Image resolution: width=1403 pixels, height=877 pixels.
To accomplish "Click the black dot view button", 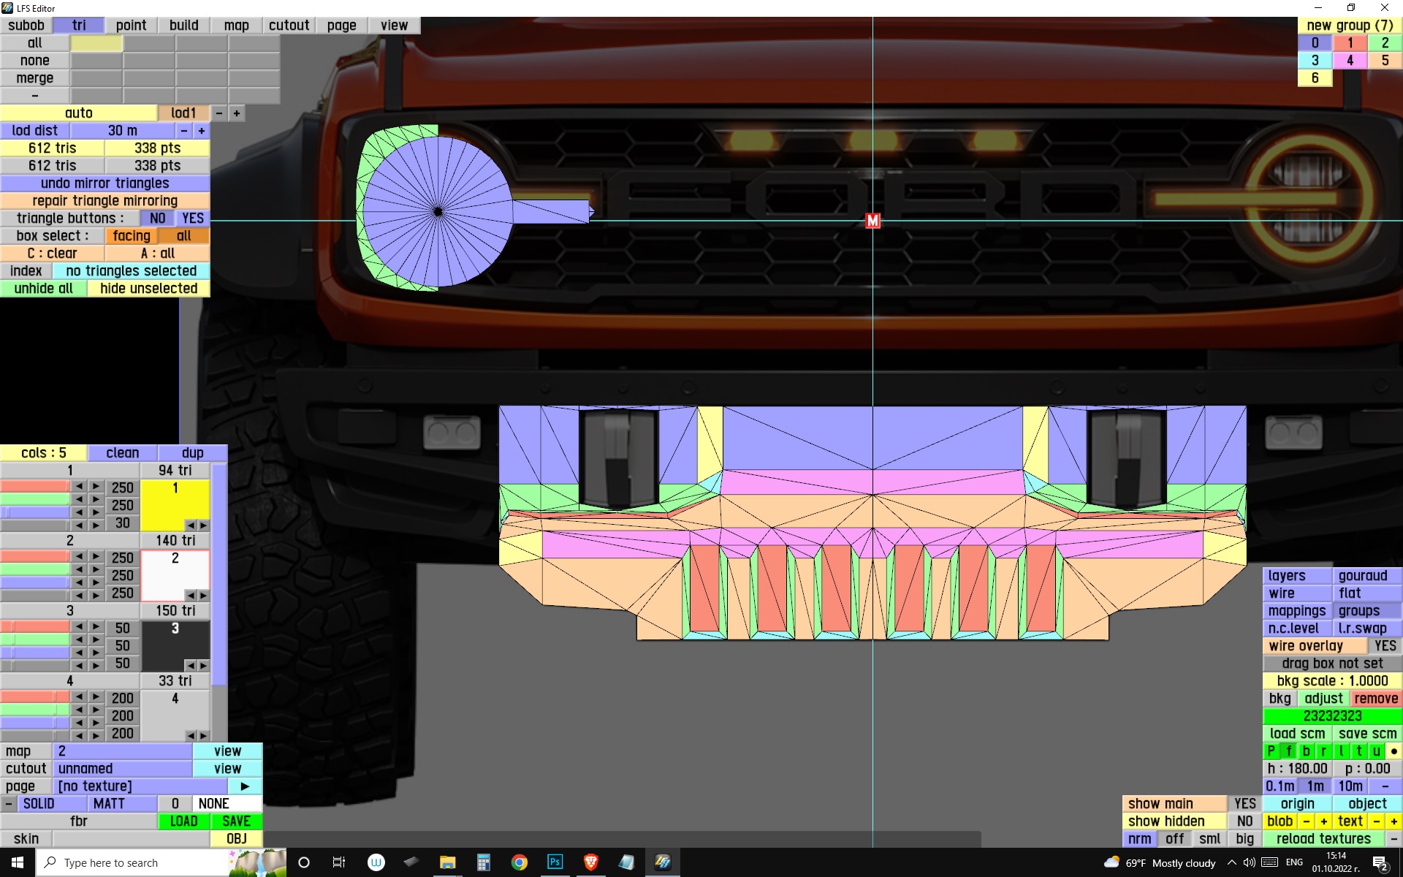I will (1394, 751).
